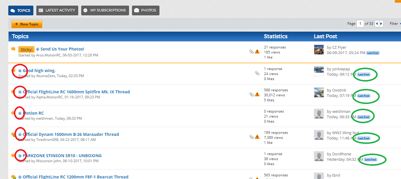Create a New Topic

(x=27, y=24)
